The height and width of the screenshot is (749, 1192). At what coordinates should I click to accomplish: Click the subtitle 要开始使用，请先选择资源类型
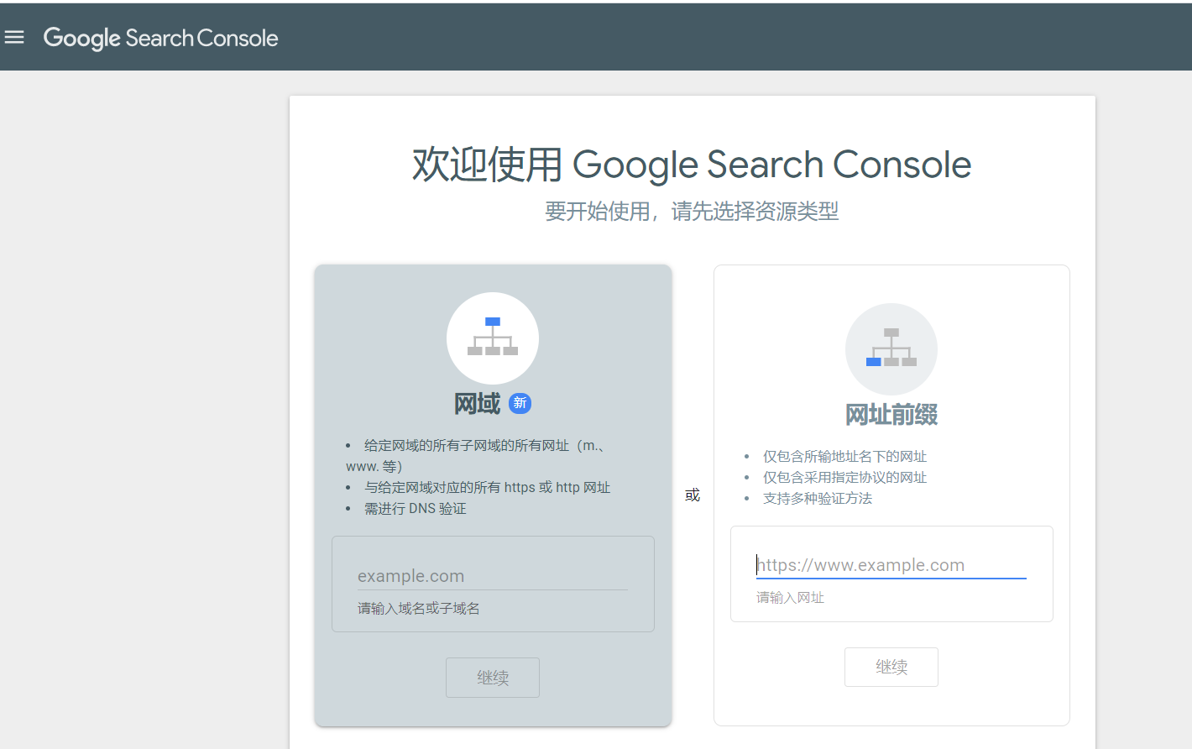click(692, 212)
